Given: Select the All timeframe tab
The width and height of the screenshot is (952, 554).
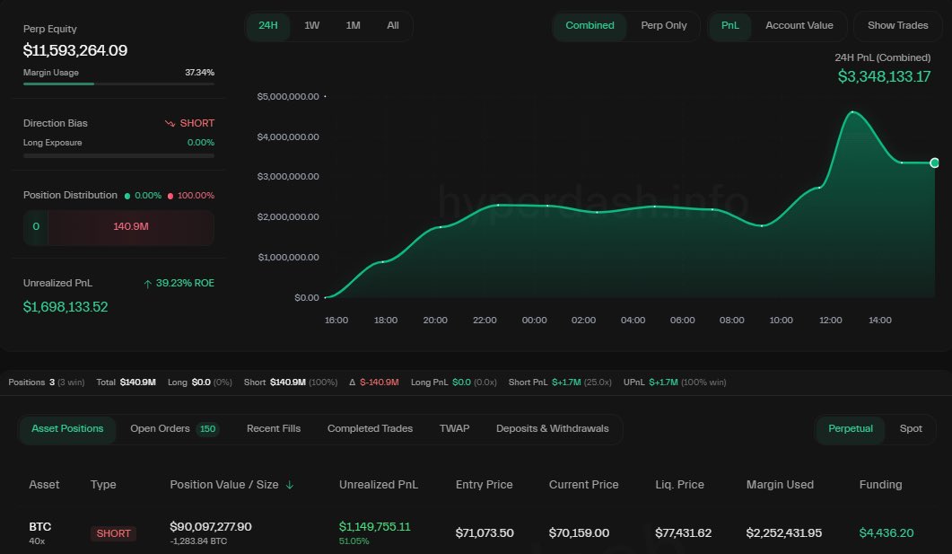Looking at the screenshot, I should coord(392,26).
